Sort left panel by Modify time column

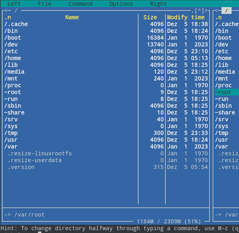[185, 17]
